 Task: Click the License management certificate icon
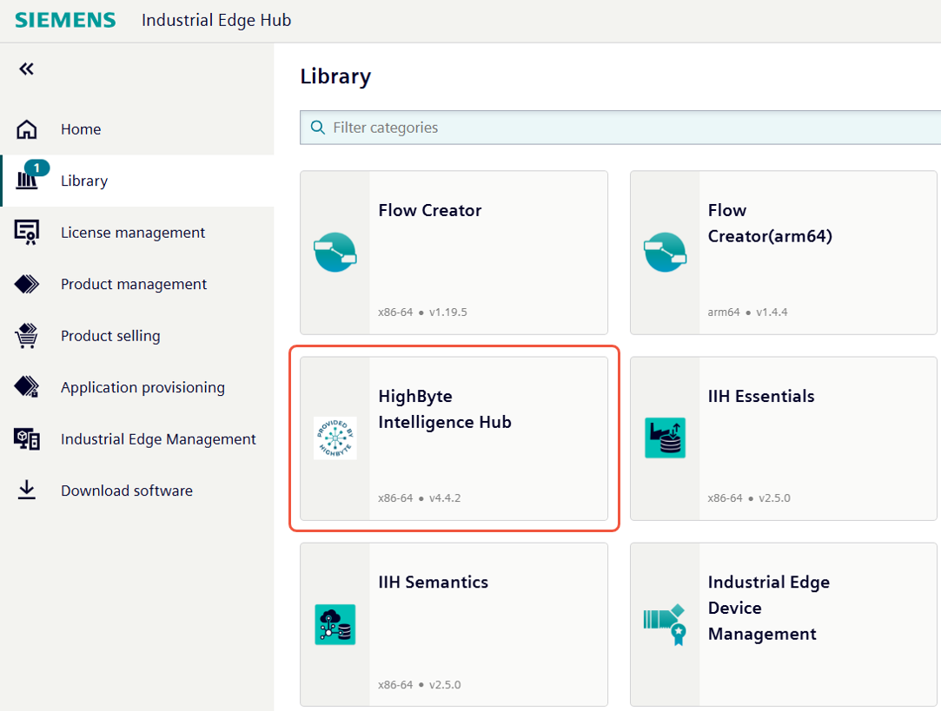pos(26,233)
